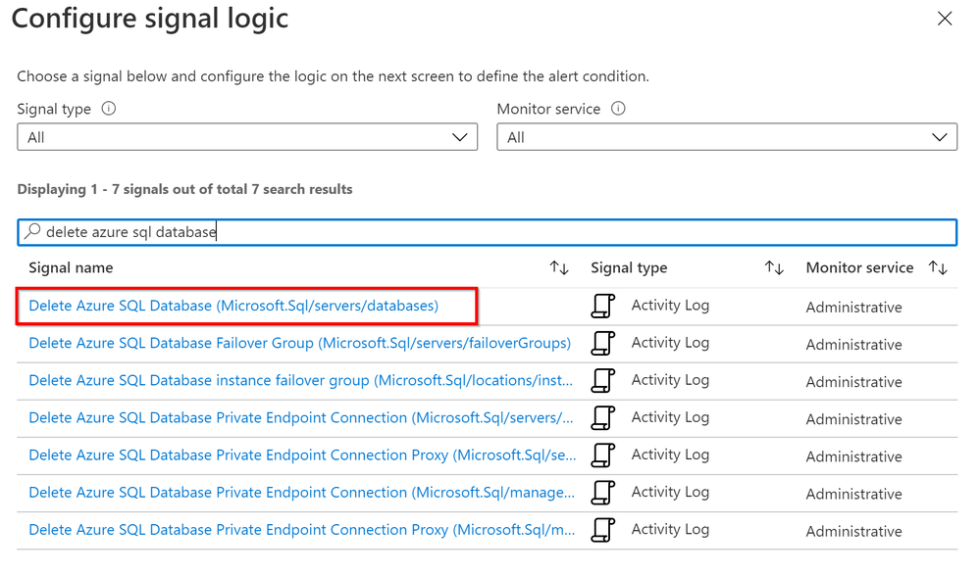Sort by Signal type arrows icon
Screen dimensions: 980x574
tap(774, 267)
